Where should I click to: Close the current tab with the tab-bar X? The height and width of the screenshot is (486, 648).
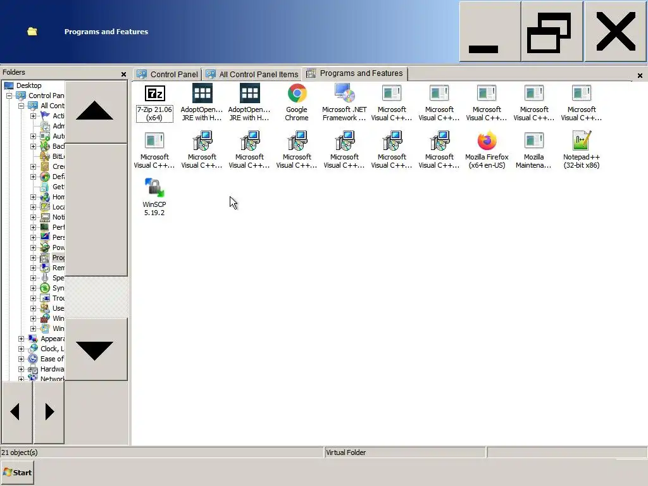pos(640,76)
